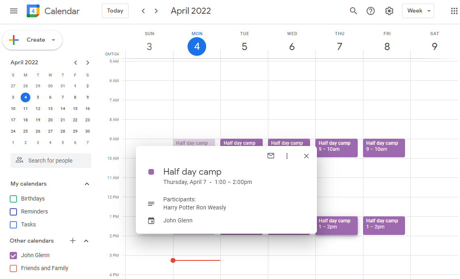This screenshot has width=460, height=279.
Task: Enable the Friends and Family calendar
Action: pos(13,268)
